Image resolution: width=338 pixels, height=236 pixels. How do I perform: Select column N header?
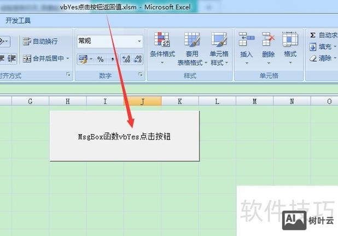tap(292, 101)
